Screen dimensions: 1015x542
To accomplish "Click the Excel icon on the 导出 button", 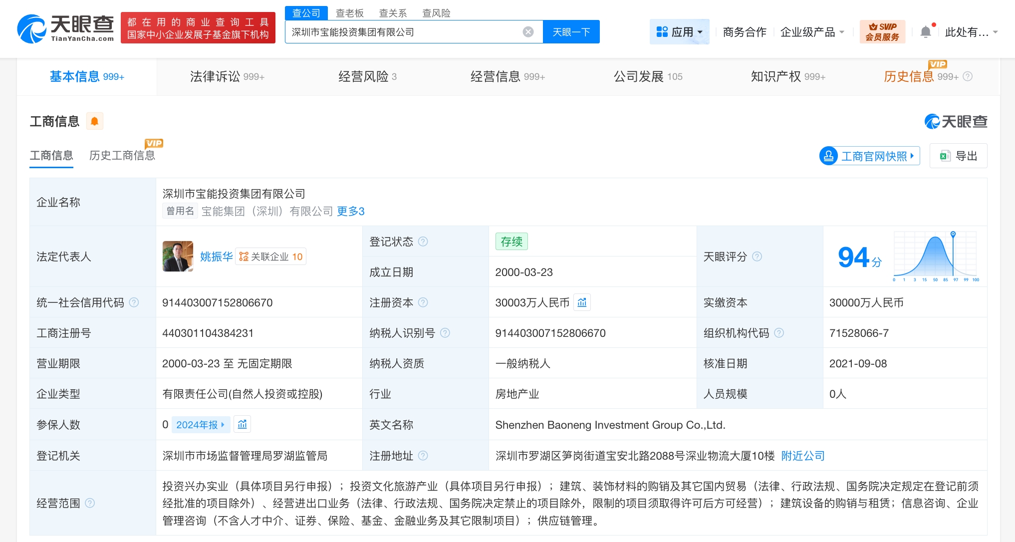I will click(944, 156).
